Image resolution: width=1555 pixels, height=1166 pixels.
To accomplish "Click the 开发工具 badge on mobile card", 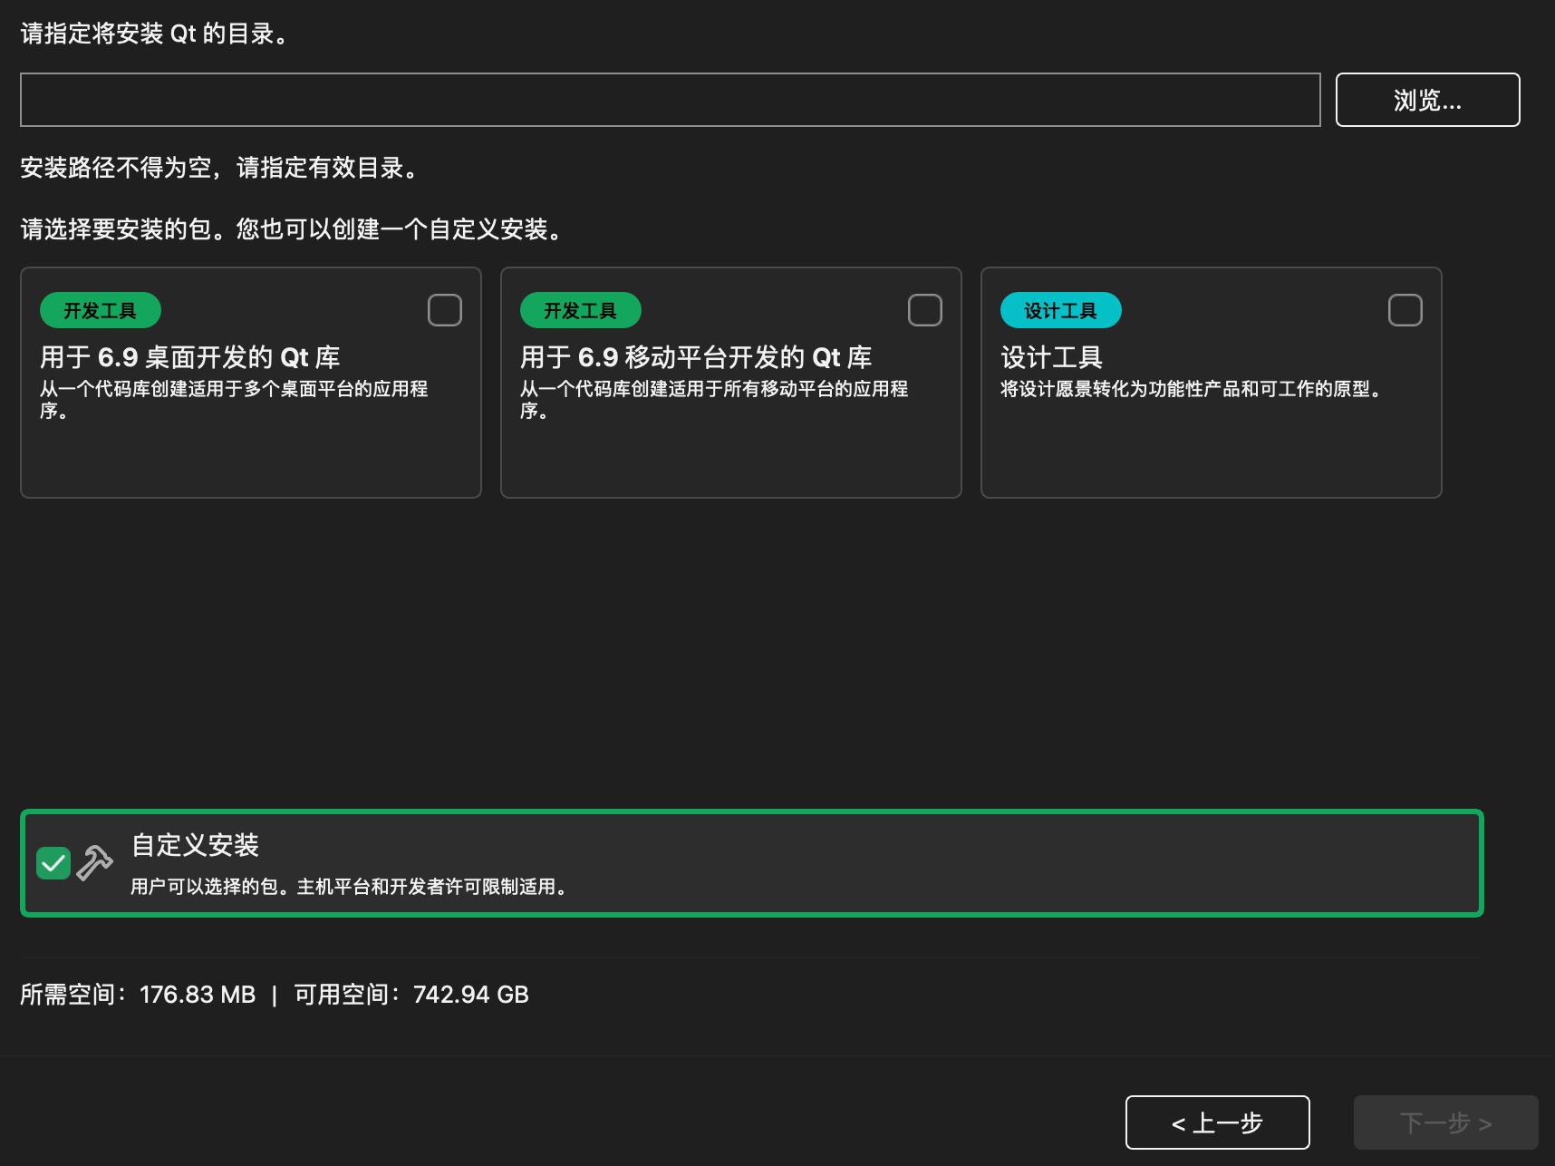I will tap(581, 310).
